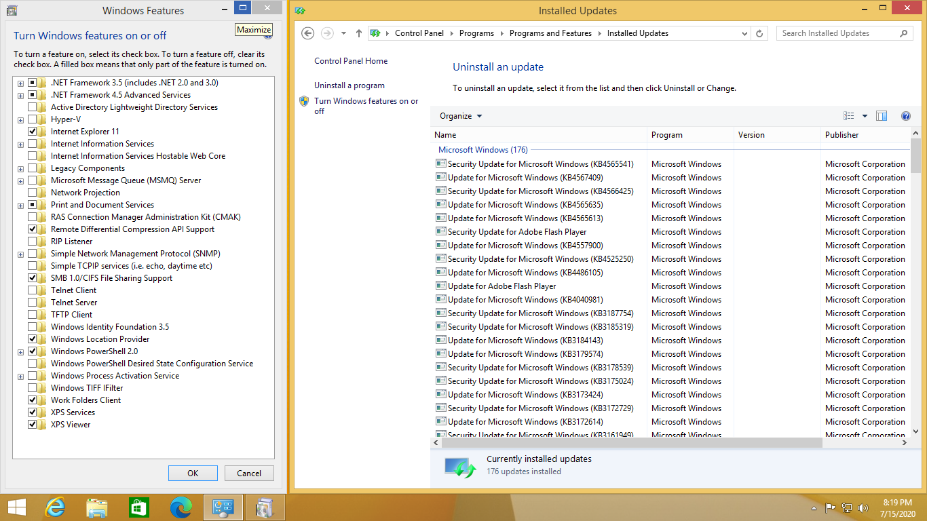Click Turn Windows features on or off link

pyautogui.click(x=366, y=106)
